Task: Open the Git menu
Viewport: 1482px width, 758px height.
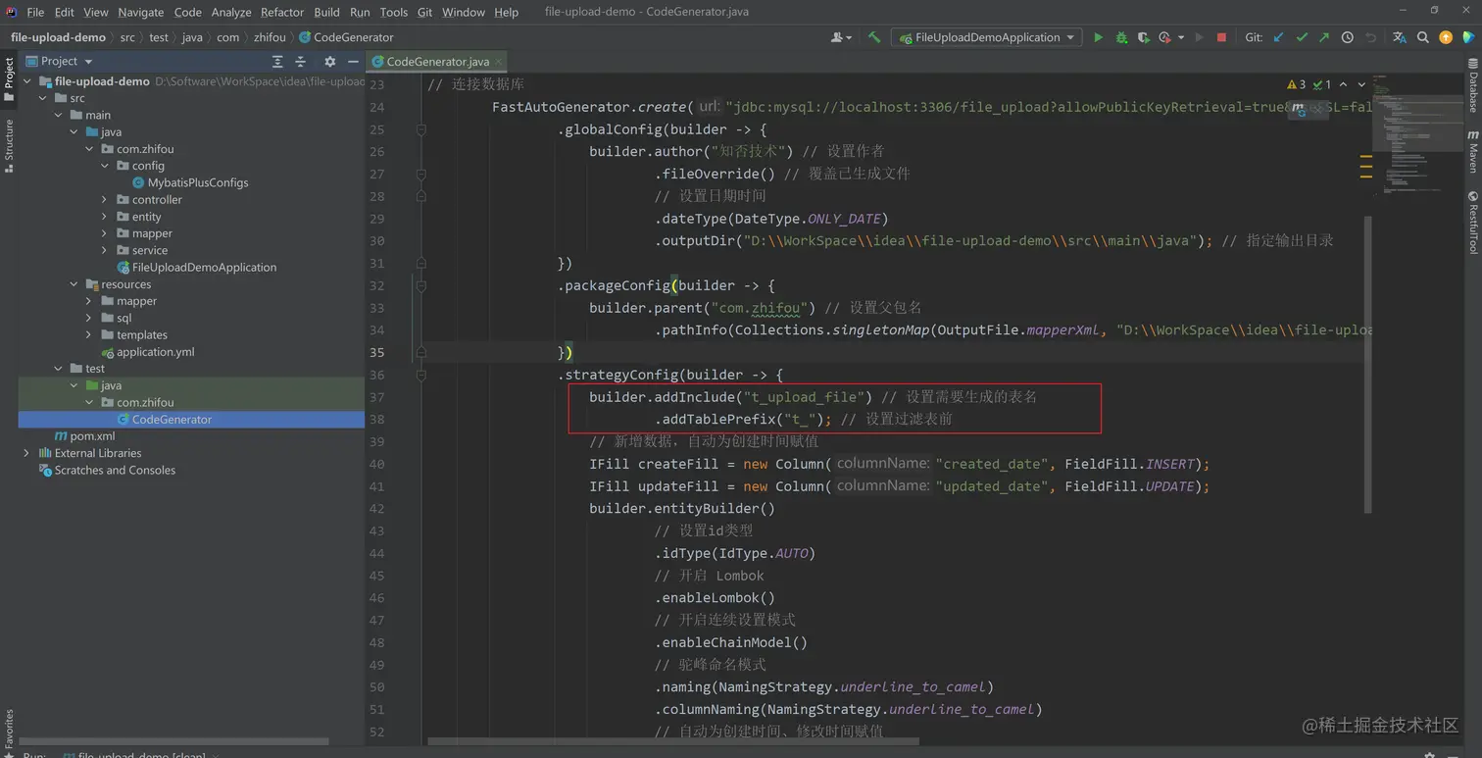Action: click(x=424, y=12)
